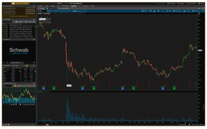This screenshot has height=129, width=207.
Task: Open the Analyze tab
Action: point(53,6)
